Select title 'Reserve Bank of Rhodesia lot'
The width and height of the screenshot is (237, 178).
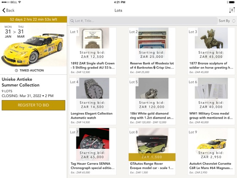click(152, 63)
